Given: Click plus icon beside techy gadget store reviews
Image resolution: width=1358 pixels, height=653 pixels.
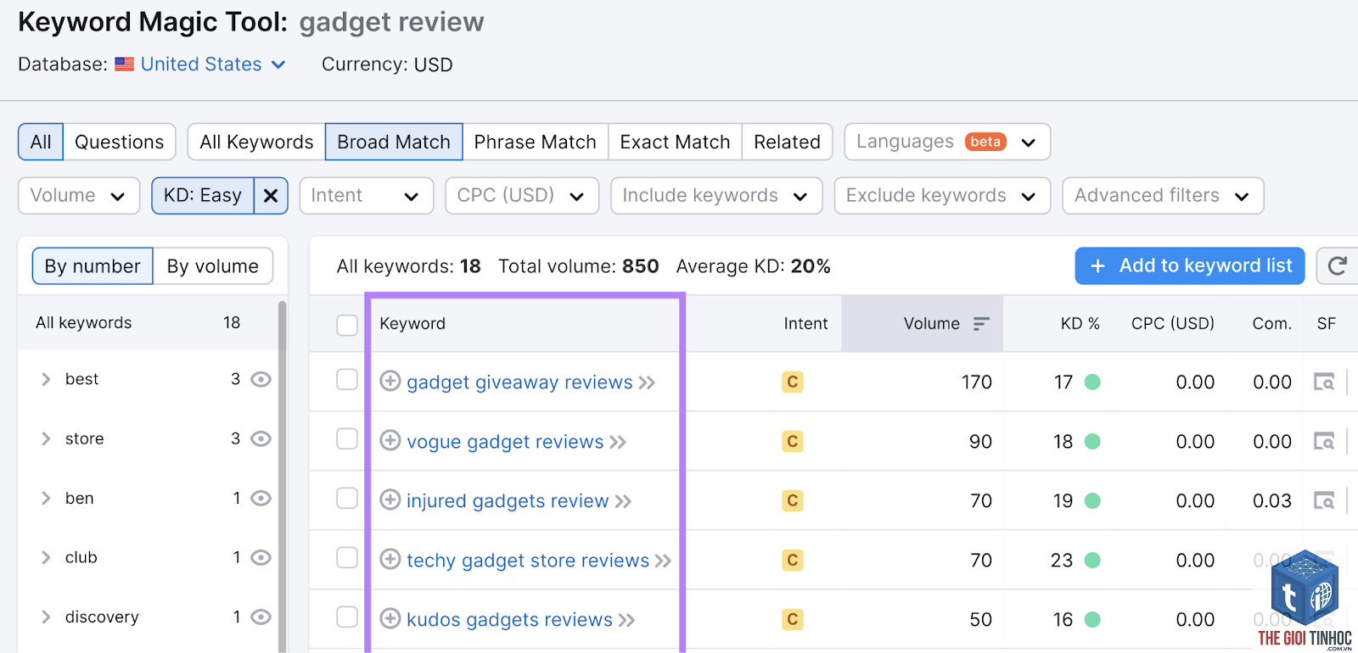Looking at the screenshot, I should [390, 560].
